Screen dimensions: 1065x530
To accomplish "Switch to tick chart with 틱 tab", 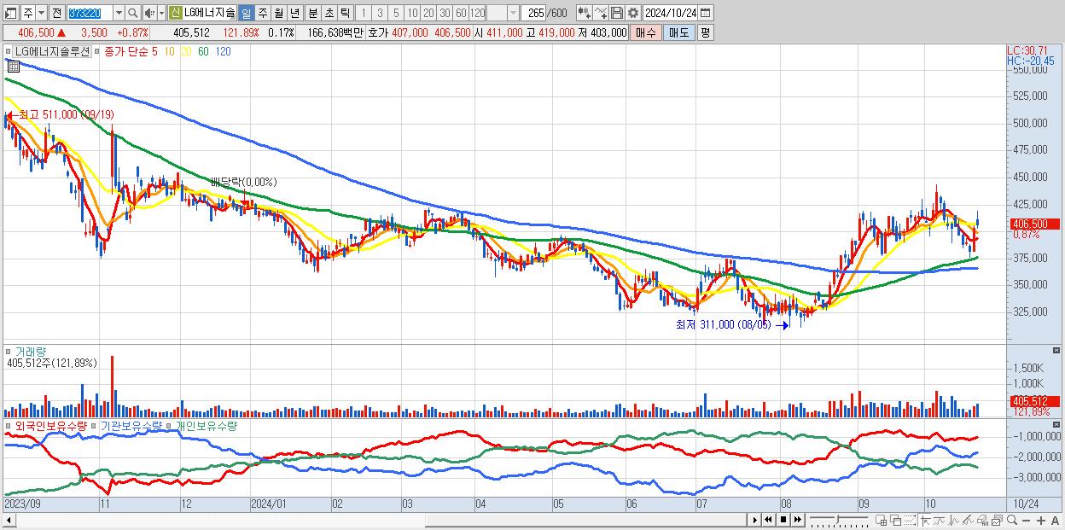I will click(x=345, y=14).
